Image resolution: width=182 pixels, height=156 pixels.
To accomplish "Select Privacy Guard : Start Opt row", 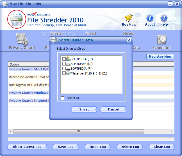I will (29, 69).
